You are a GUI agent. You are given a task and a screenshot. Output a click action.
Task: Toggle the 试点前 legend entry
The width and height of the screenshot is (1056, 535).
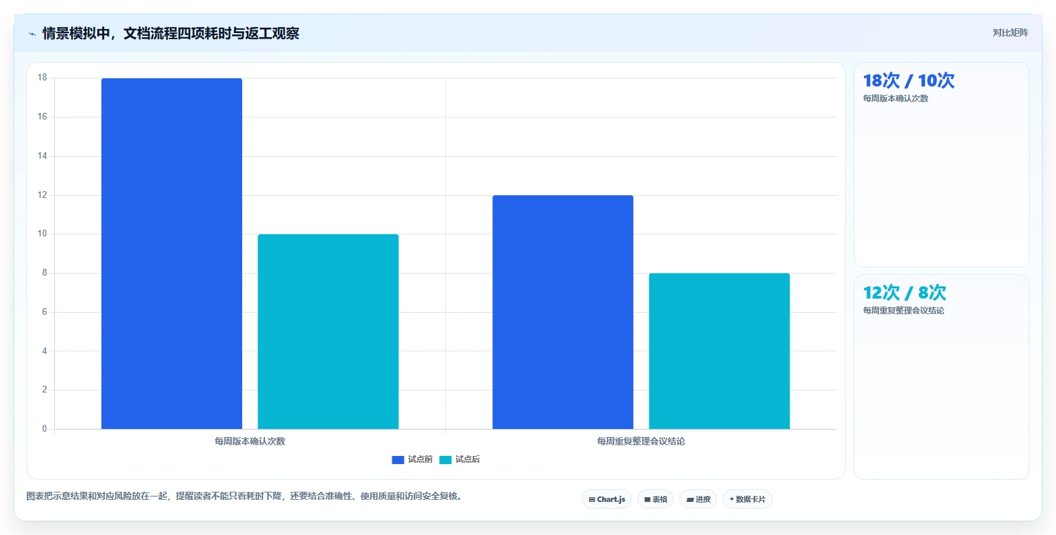pos(412,459)
